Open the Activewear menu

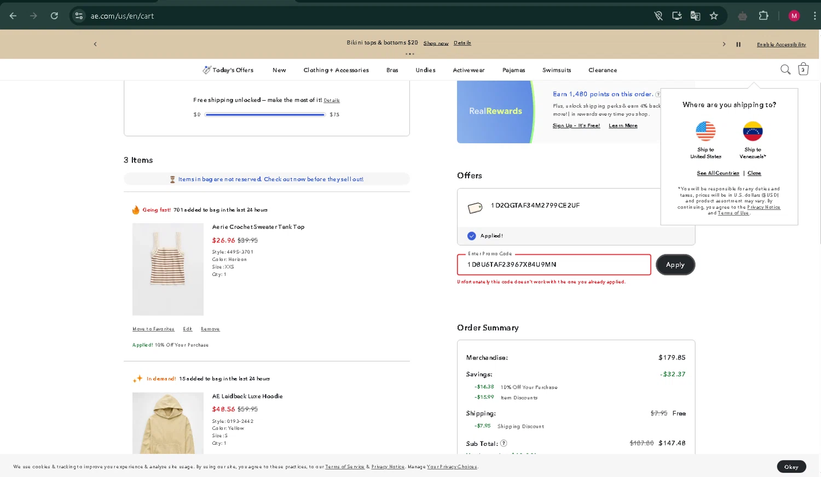tap(469, 70)
